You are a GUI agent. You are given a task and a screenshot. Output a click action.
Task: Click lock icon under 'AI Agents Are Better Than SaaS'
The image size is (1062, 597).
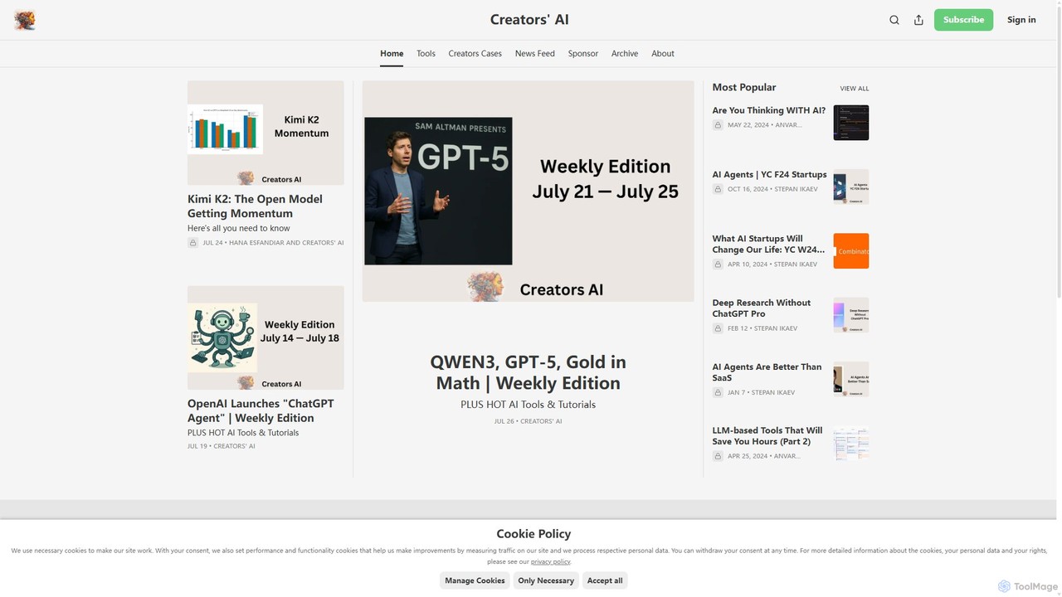pyautogui.click(x=718, y=392)
